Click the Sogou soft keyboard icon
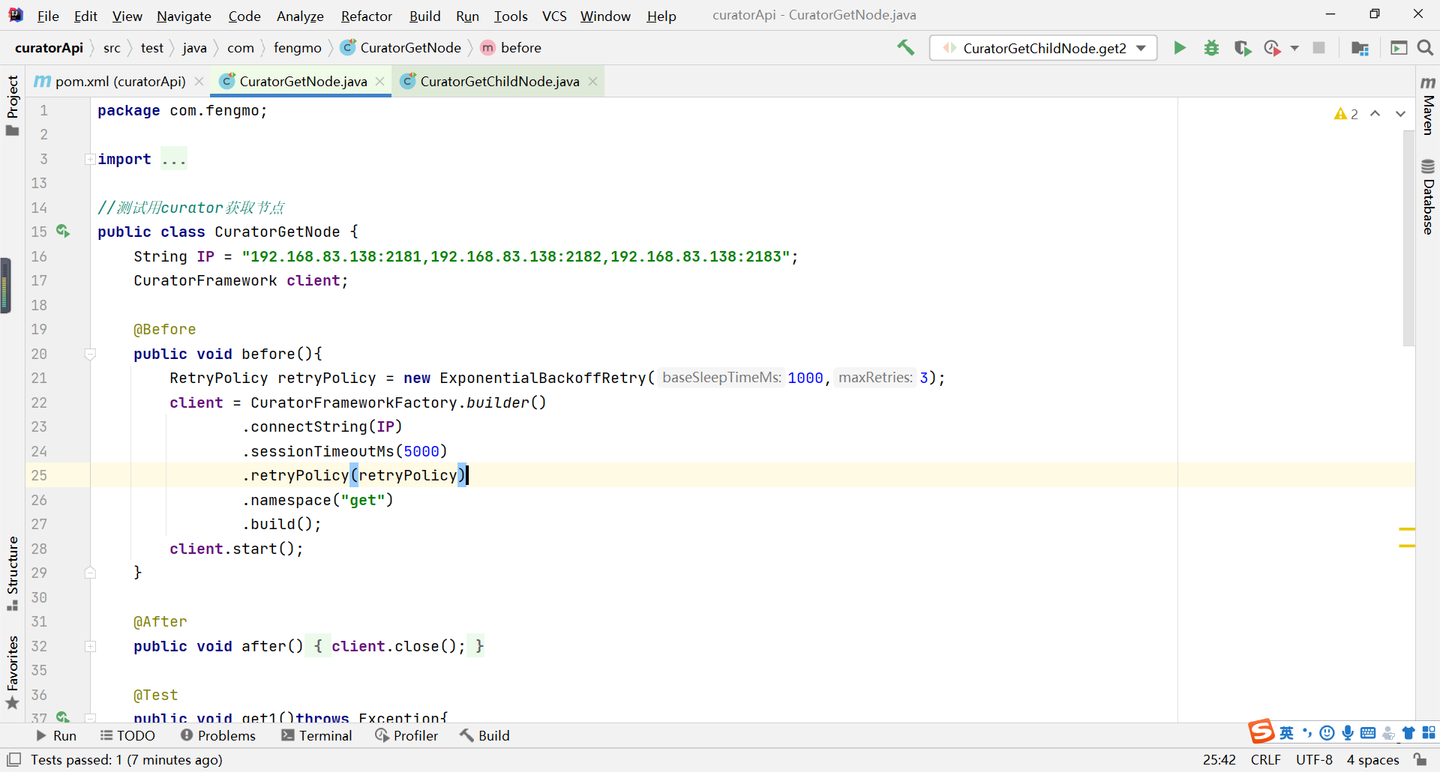Image resolution: width=1440 pixels, height=772 pixels. coord(1368,733)
